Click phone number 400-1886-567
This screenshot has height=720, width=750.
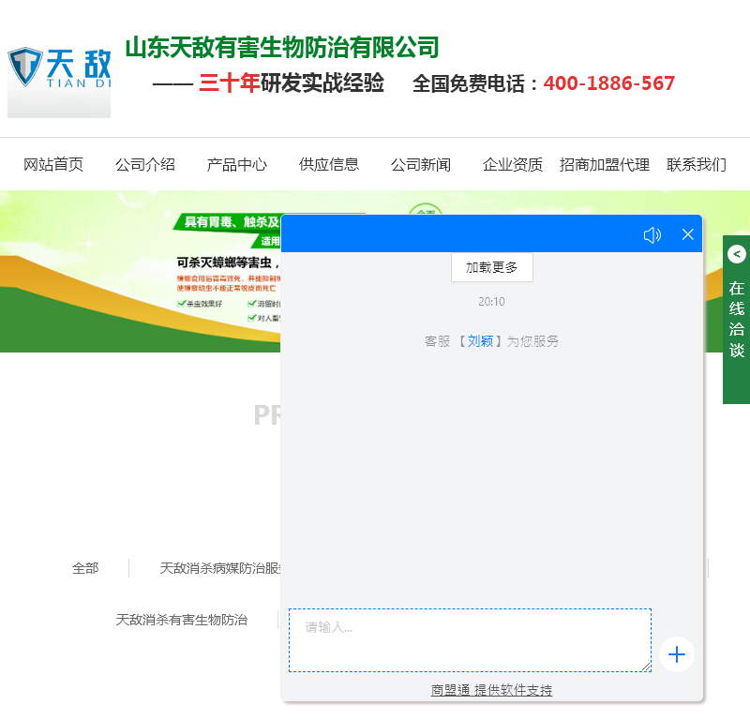[x=608, y=83]
